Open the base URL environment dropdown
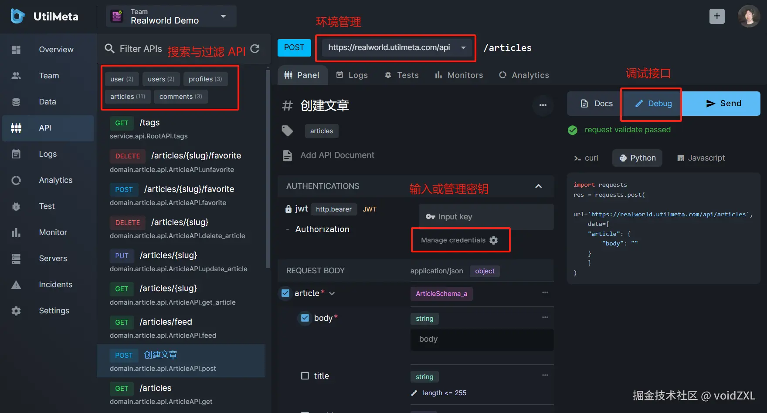Viewport: 767px width, 413px height. tap(397, 48)
